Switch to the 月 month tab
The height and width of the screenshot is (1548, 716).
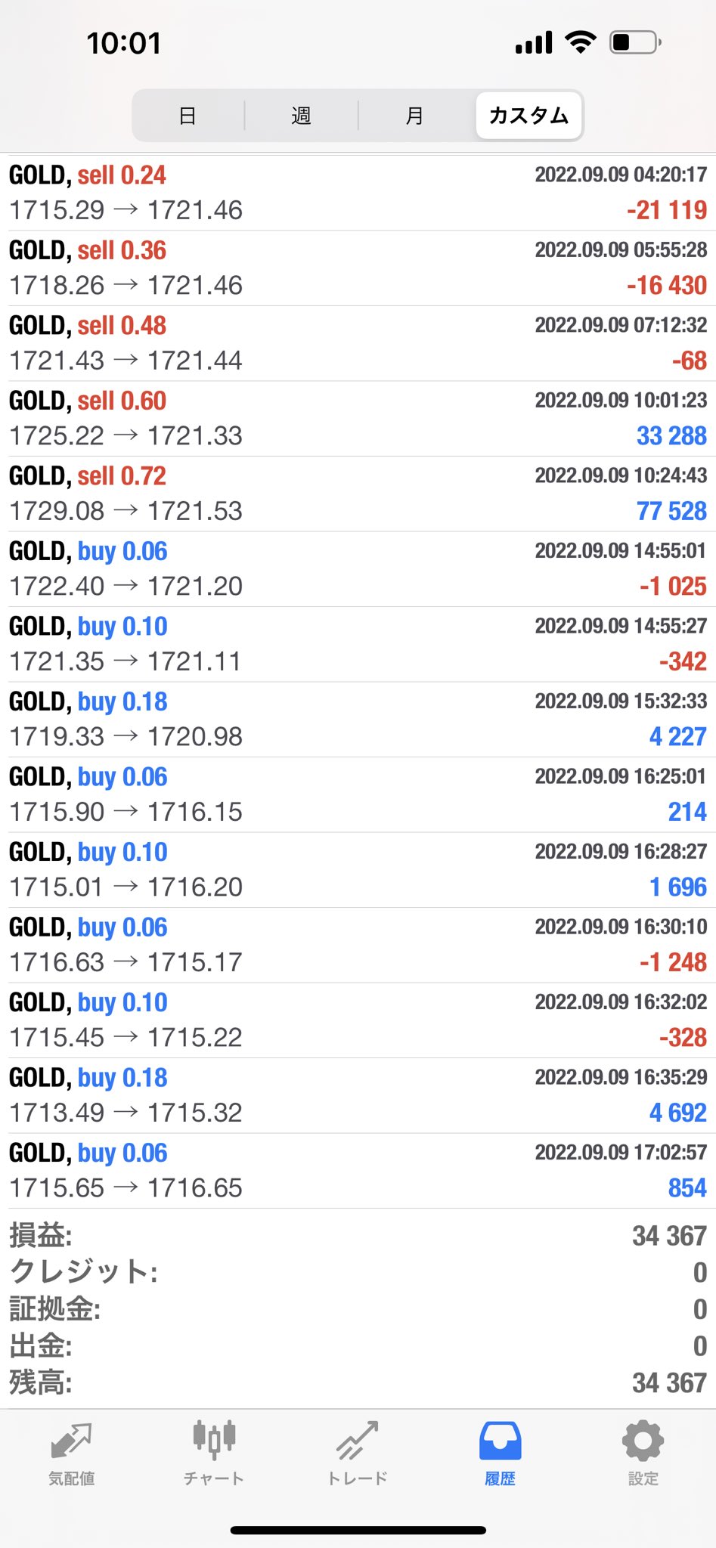[x=414, y=116]
